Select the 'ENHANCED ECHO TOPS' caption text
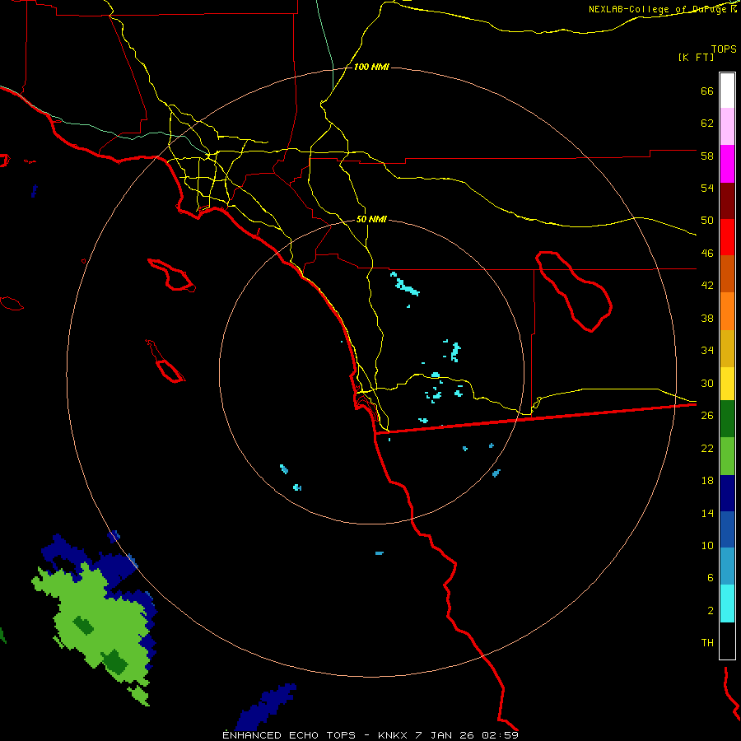This screenshot has height=741, width=741. click(x=289, y=735)
